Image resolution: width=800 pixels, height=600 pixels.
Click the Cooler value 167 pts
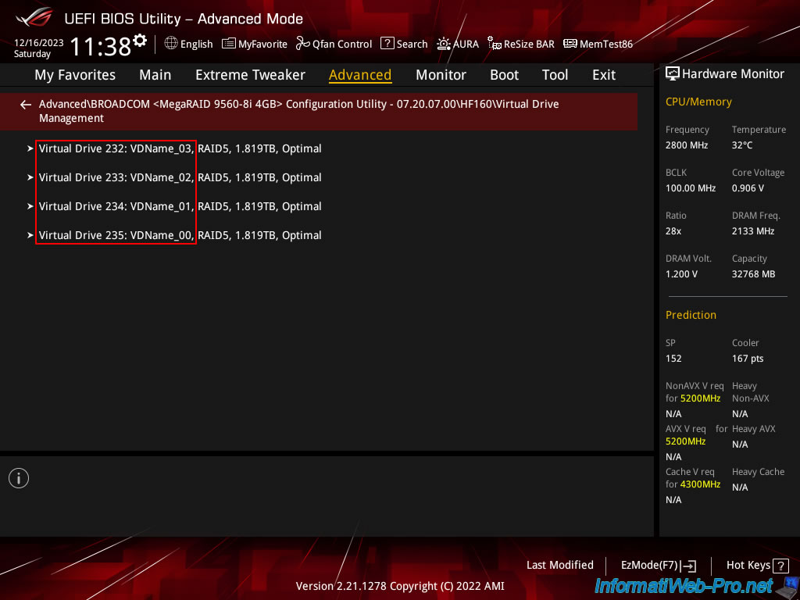click(748, 358)
